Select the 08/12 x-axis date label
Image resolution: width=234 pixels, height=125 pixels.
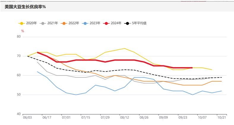(x=124, y=118)
